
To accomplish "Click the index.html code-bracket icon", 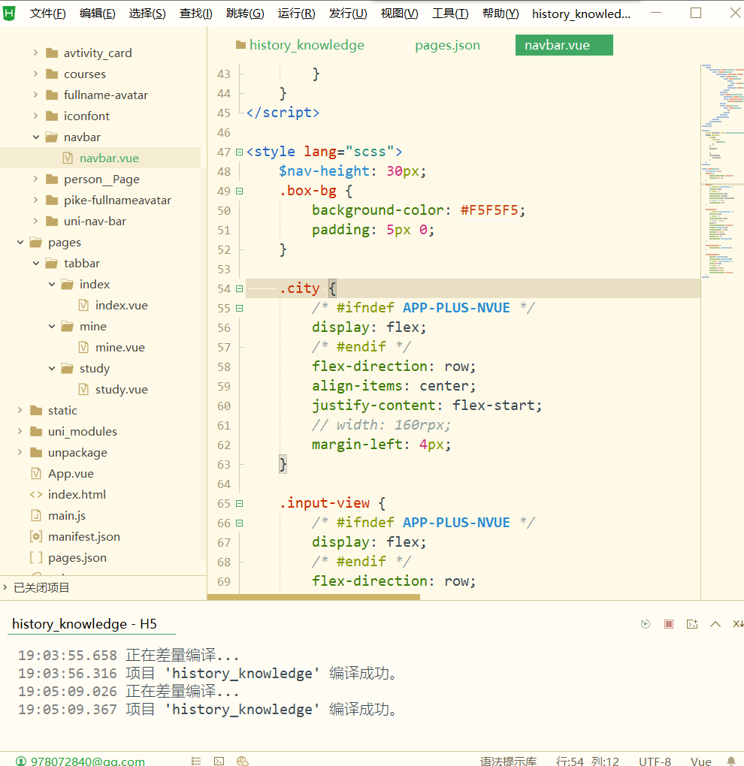I will click(x=36, y=494).
